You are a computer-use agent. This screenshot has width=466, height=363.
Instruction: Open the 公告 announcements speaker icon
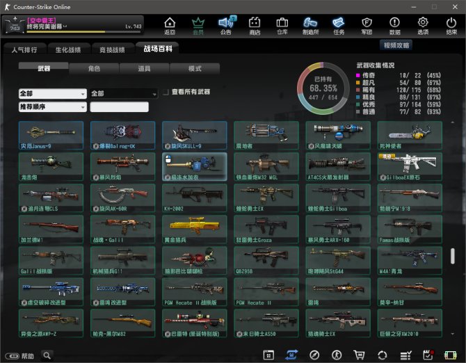(x=227, y=26)
